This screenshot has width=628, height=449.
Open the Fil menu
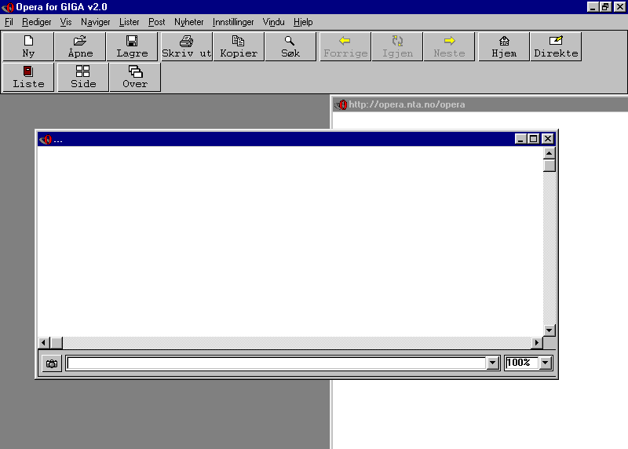pos(9,22)
